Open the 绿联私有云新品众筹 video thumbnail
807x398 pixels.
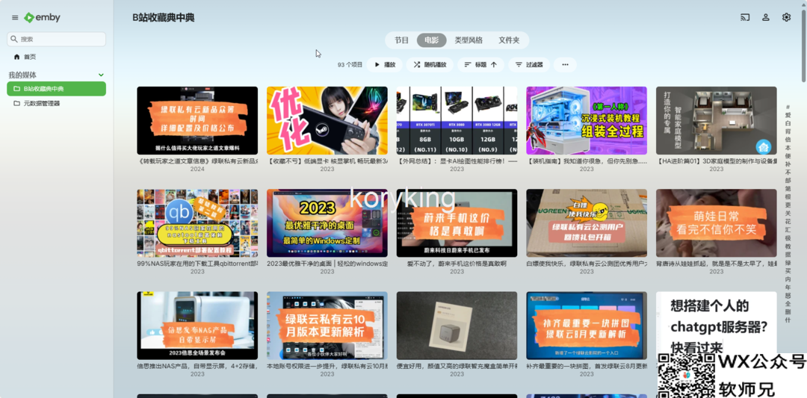coord(197,120)
